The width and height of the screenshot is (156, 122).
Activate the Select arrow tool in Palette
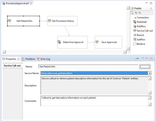[133, 13]
